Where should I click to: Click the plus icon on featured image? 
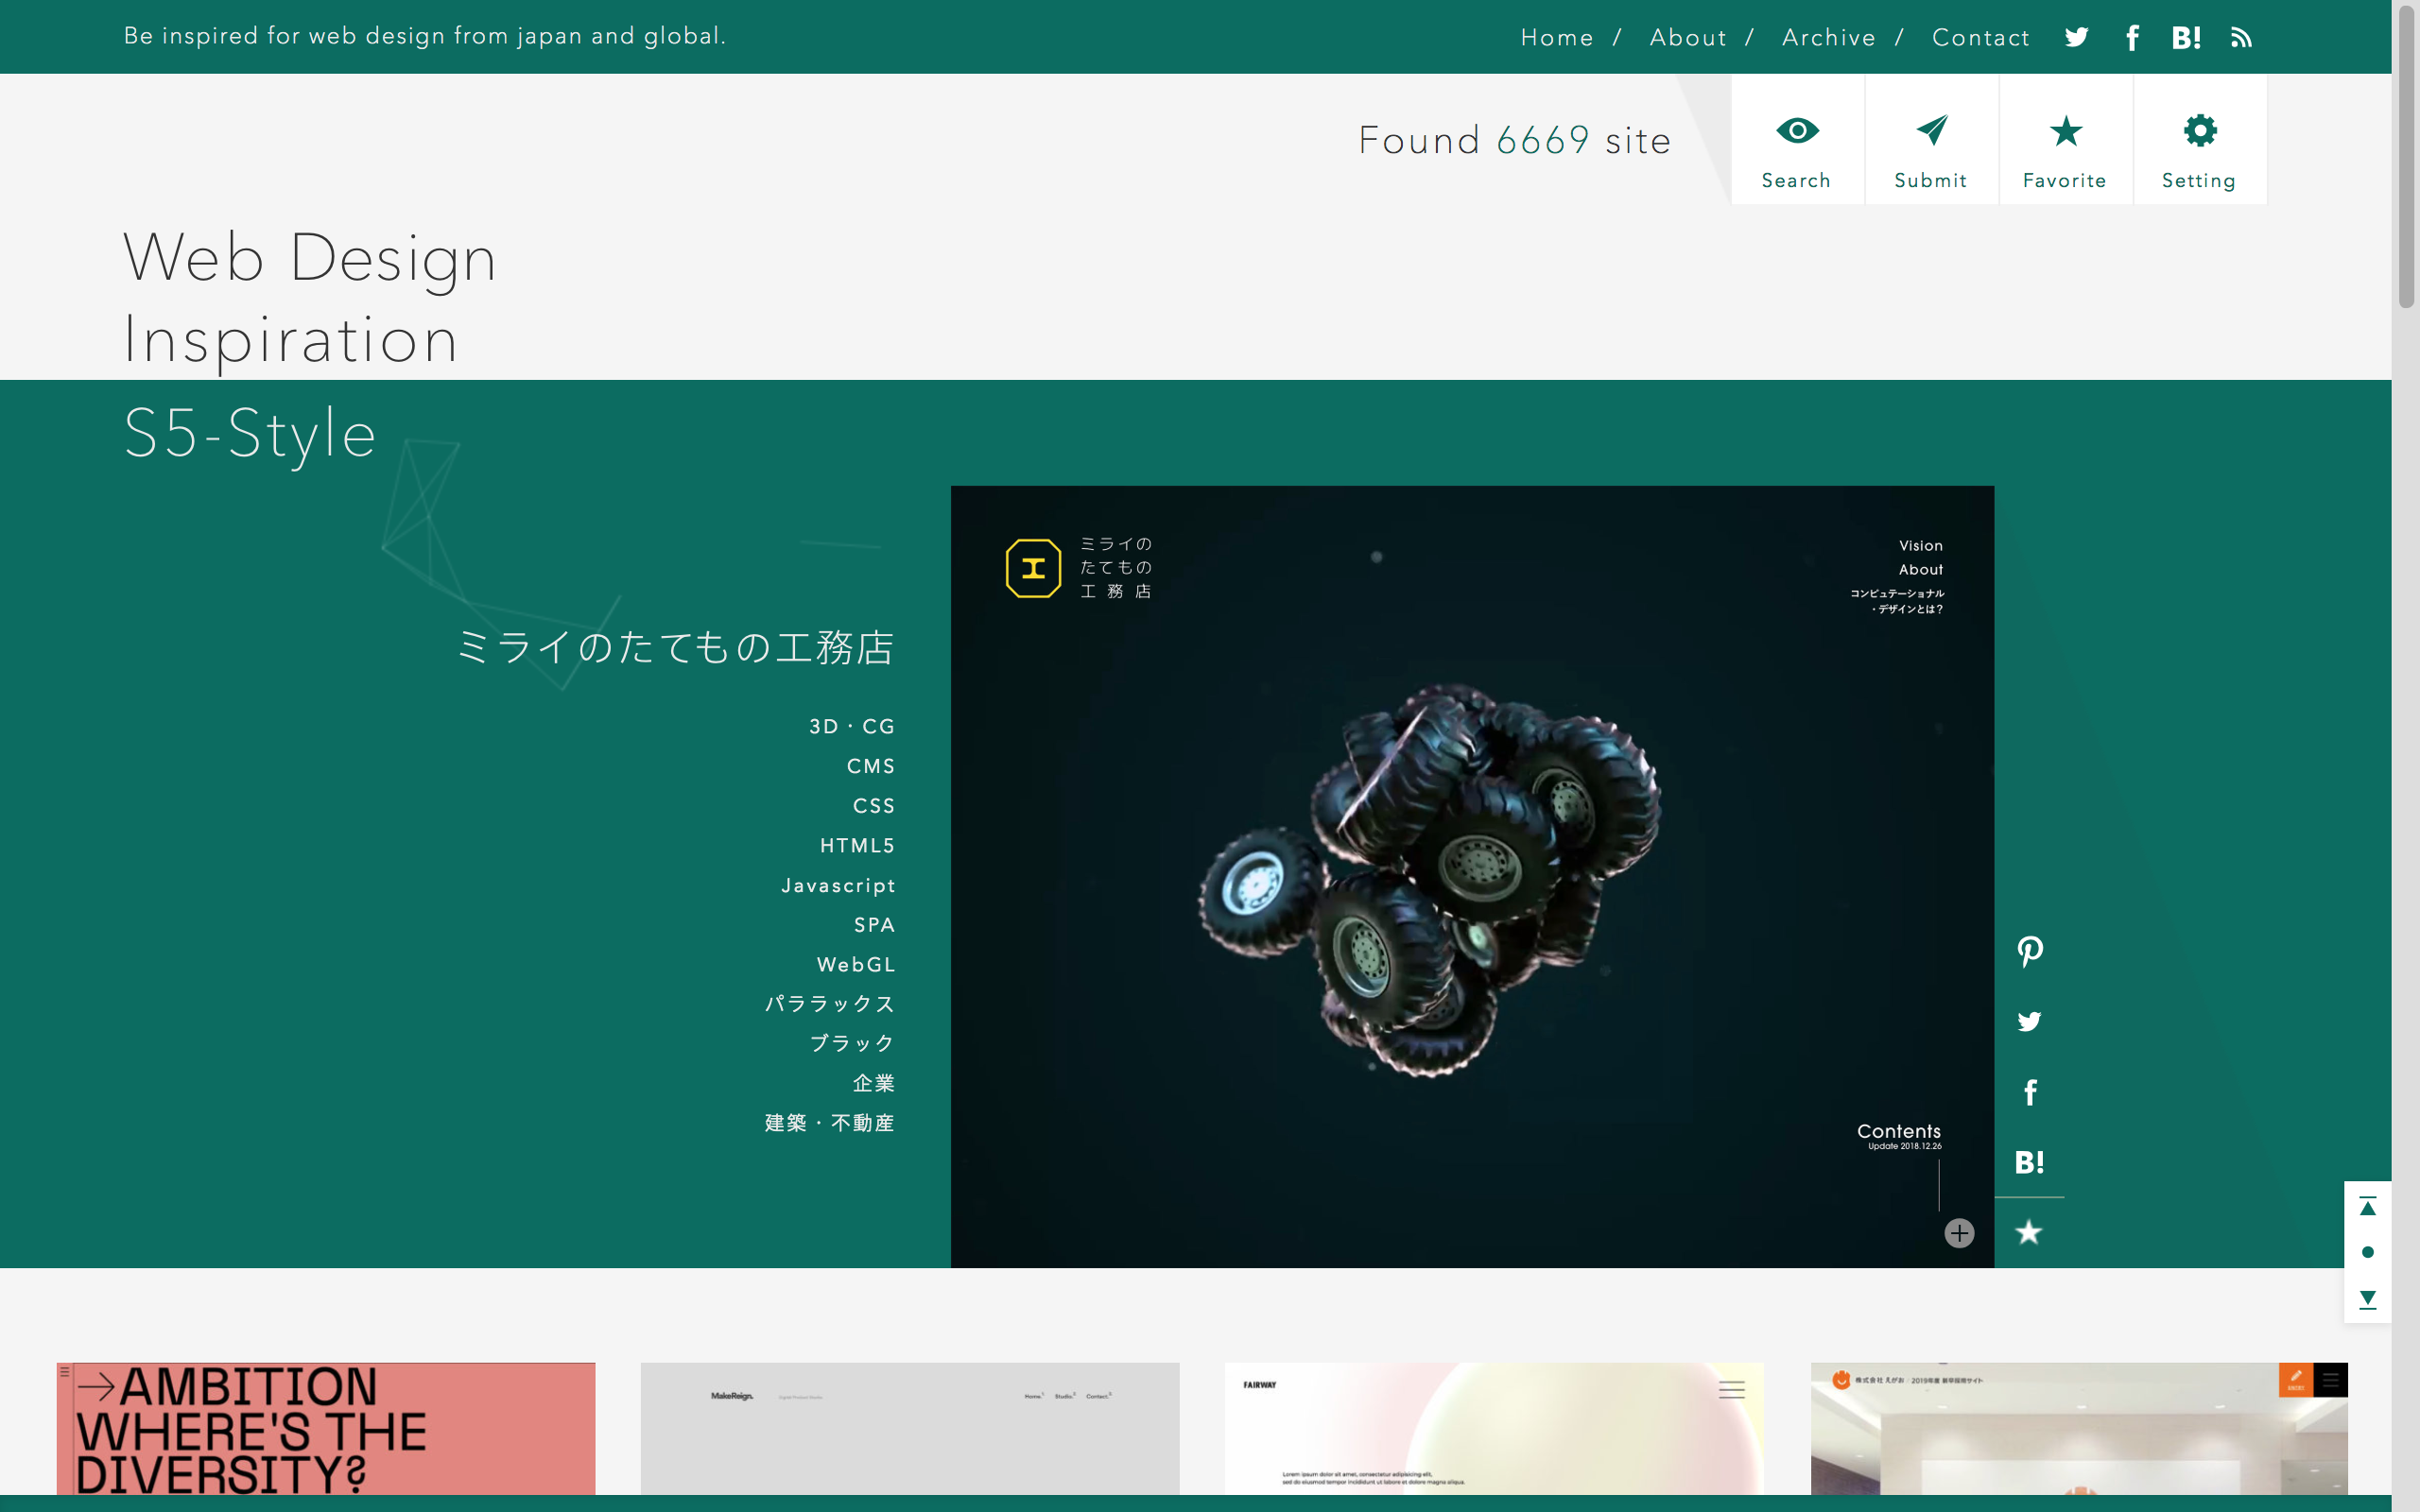1959,1233
